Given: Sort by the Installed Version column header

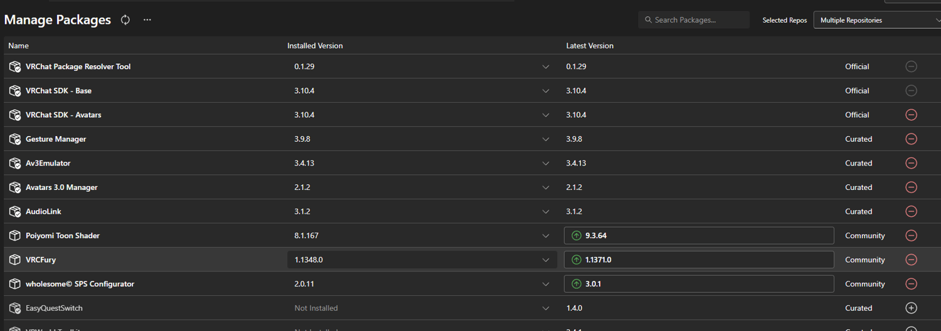Looking at the screenshot, I should click(315, 46).
